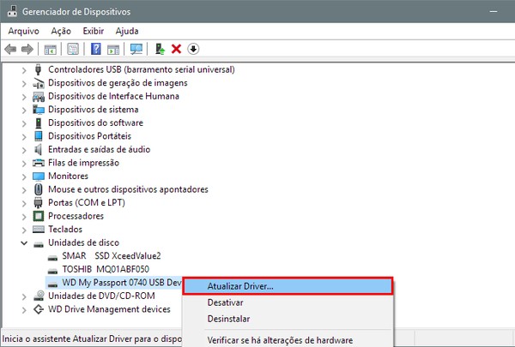
Task: Click the Teclados keyboard icon
Action: [39, 230]
